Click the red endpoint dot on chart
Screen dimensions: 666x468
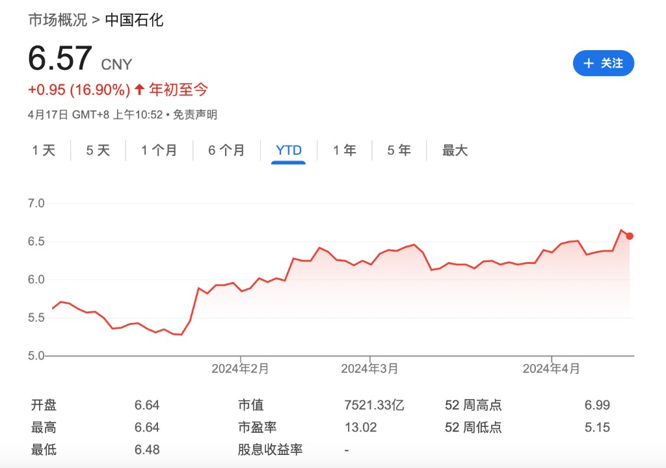[630, 236]
